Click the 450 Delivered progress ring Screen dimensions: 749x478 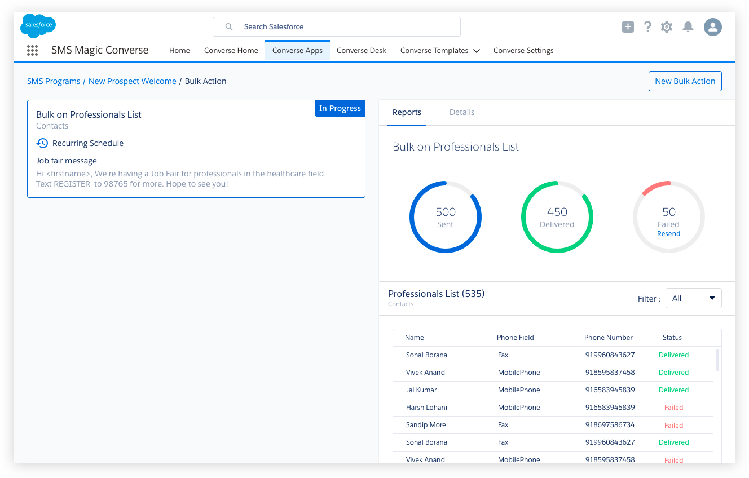click(x=557, y=217)
